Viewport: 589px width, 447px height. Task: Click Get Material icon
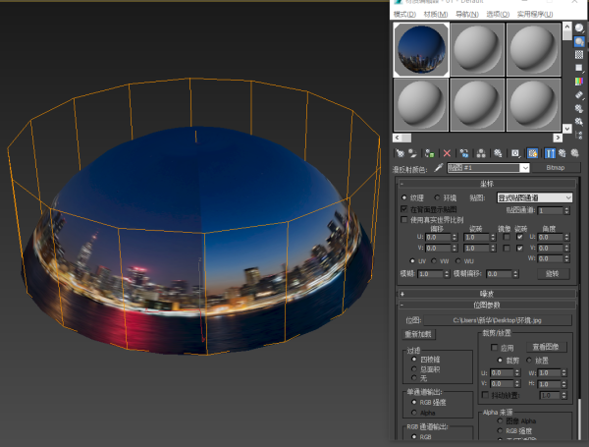(x=401, y=153)
